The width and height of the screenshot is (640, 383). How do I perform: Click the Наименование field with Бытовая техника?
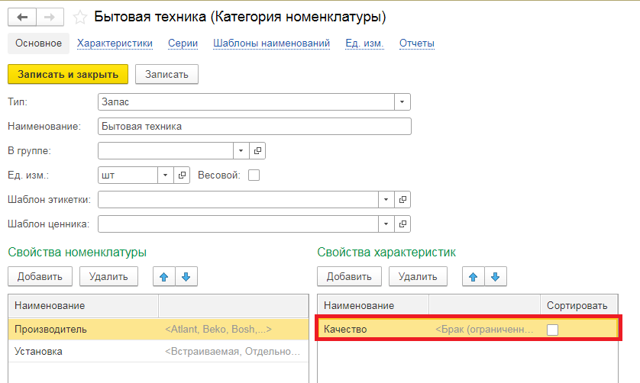click(x=254, y=127)
